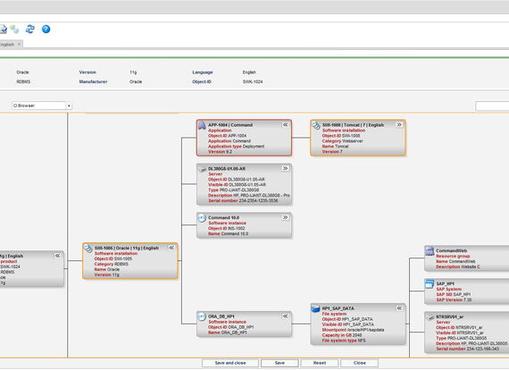
Task: Click the Manufacturer field label in header
Action: 93,82
